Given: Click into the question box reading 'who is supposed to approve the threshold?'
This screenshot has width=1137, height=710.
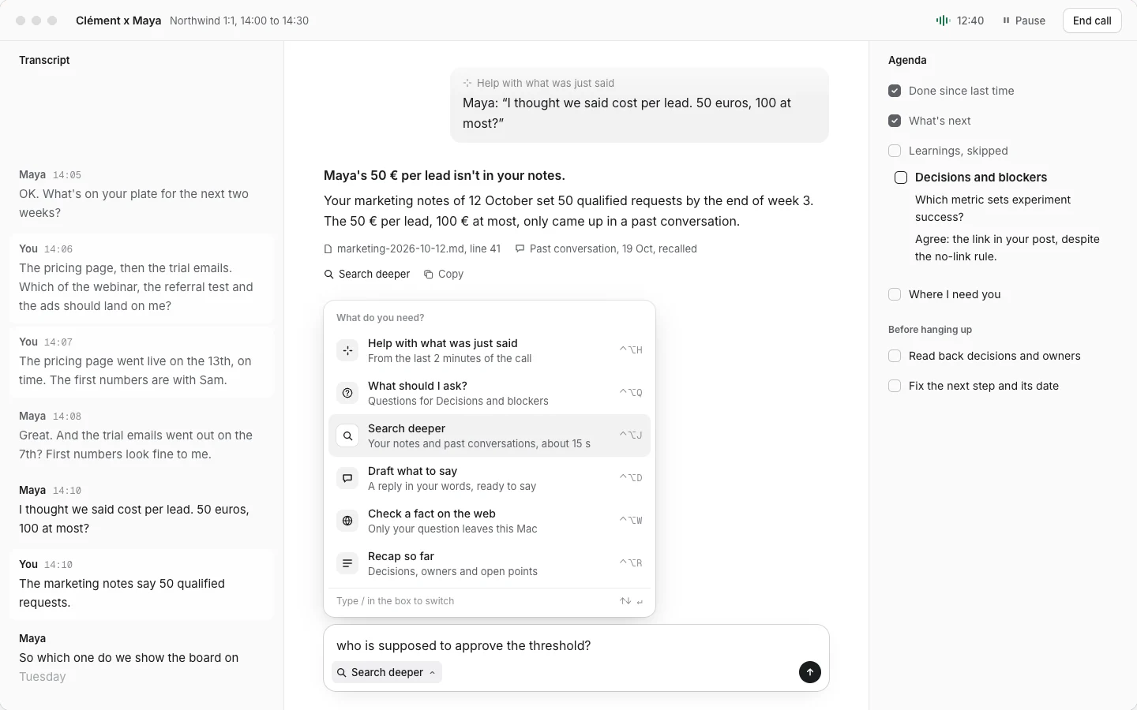Looking at the screenshot, I should click(x=576, y=645).
